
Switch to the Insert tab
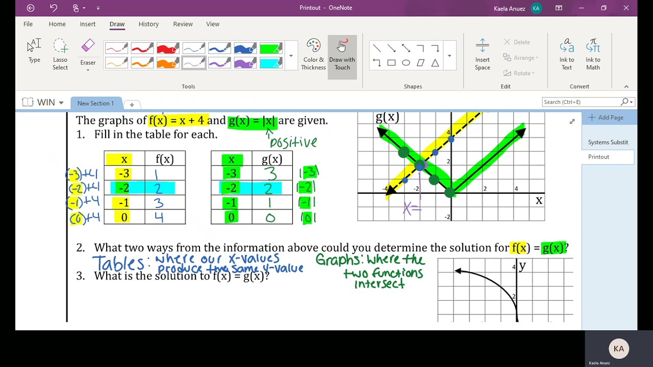(87, 24)
